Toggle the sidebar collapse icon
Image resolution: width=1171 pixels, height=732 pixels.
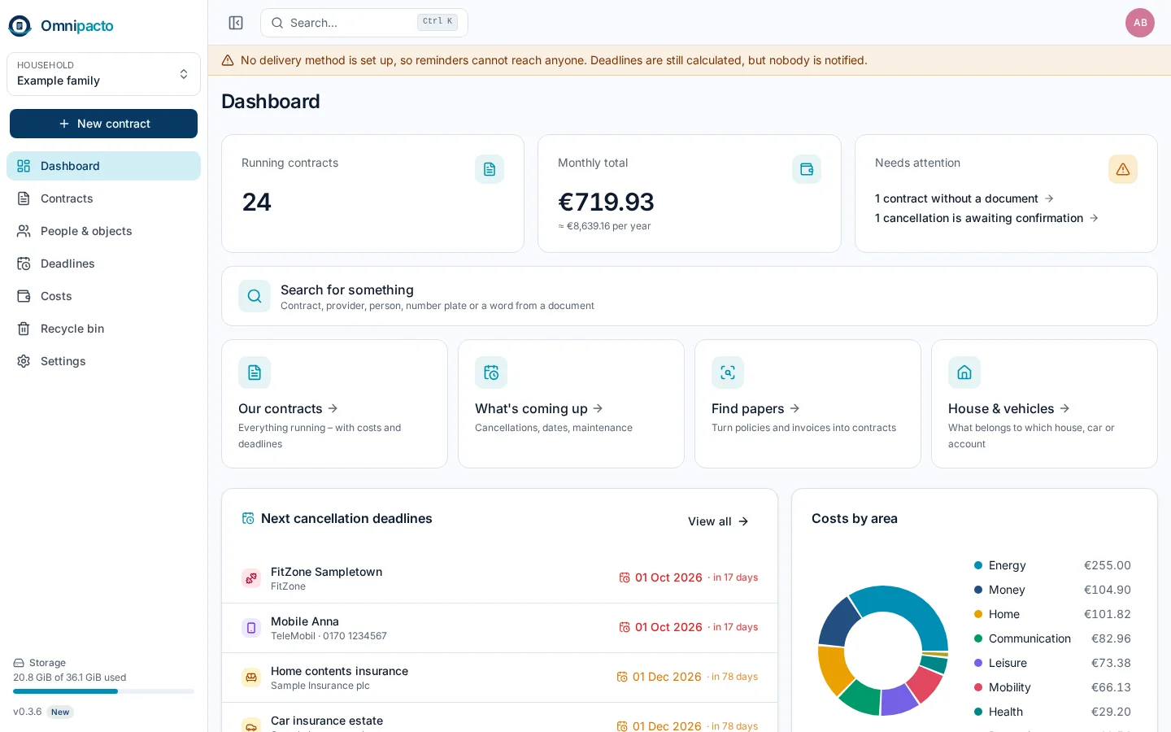coord(236,23)
